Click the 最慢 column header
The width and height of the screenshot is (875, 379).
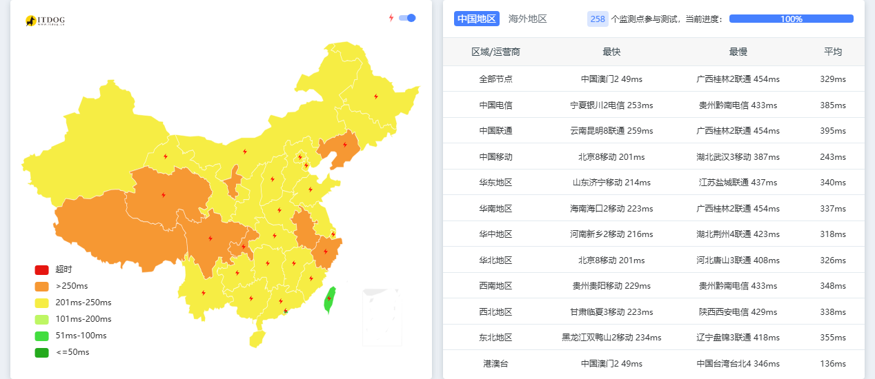pyautogui.click(x=738, y=52)
